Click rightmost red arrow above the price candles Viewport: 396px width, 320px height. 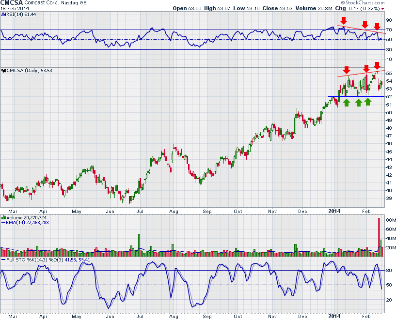[377, 65]
